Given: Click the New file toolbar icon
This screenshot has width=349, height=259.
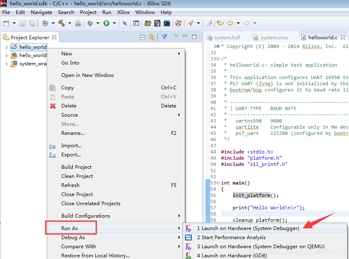Looking at the screenshot, I should pos(7,23).
